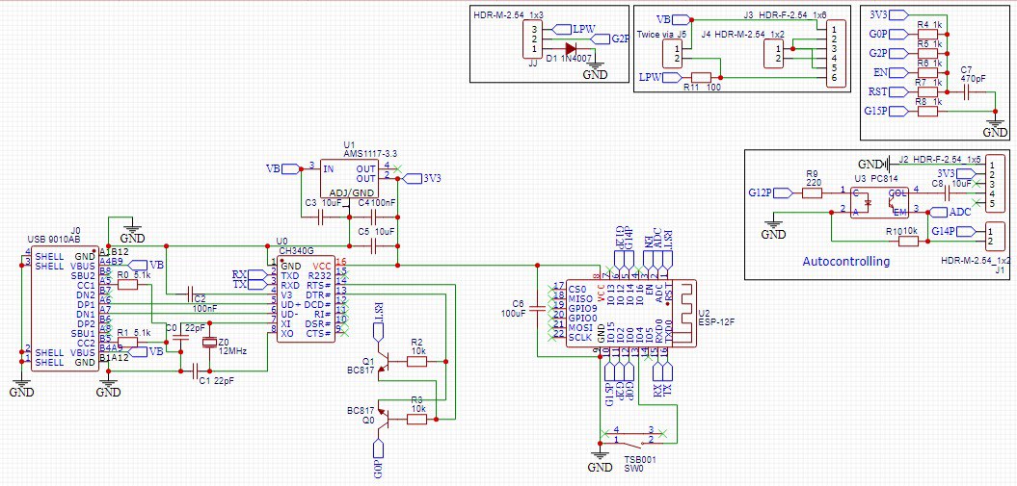Select the J0 USB 9010AB connector

coord(65,311)
